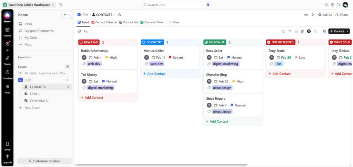Switch to the Contact List tab

(129, 22)
